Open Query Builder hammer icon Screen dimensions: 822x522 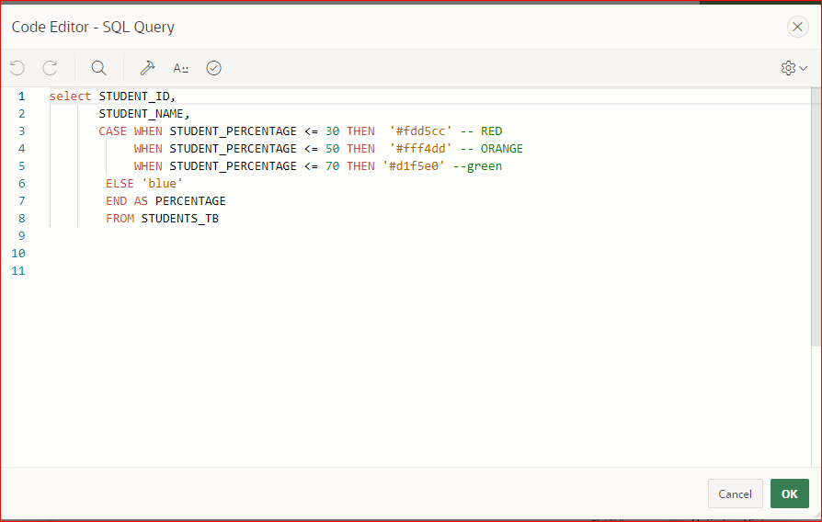tap(147, 68)
